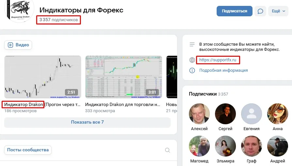Expand the Ещё dropdown menu
The image size is (292, 166).
click(278, 11)
